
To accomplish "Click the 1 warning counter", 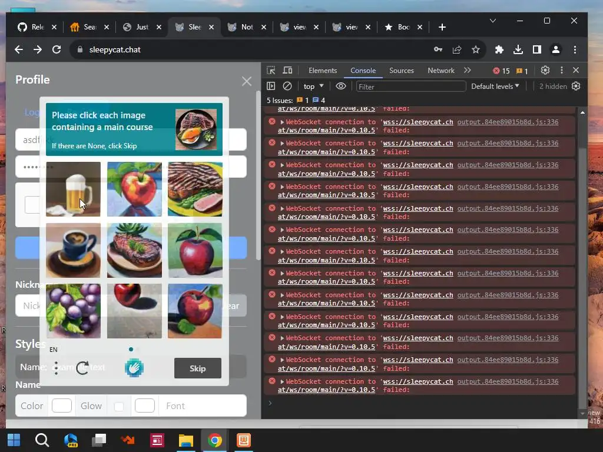I will tap(522, 71).
